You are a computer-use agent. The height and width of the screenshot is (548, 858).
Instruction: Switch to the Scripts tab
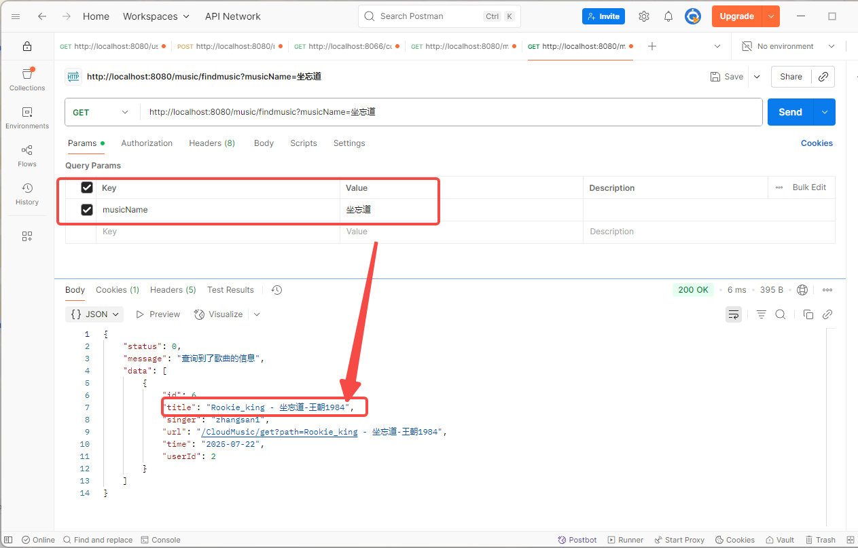[x=304, y=143]
